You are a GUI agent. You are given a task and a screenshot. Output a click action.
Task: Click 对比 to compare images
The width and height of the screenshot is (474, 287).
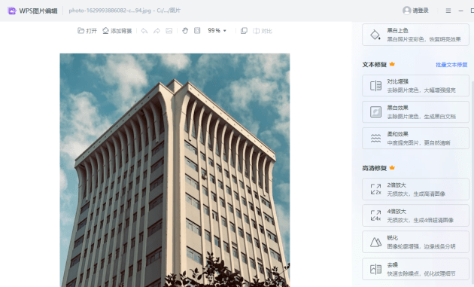coord(263,31)
